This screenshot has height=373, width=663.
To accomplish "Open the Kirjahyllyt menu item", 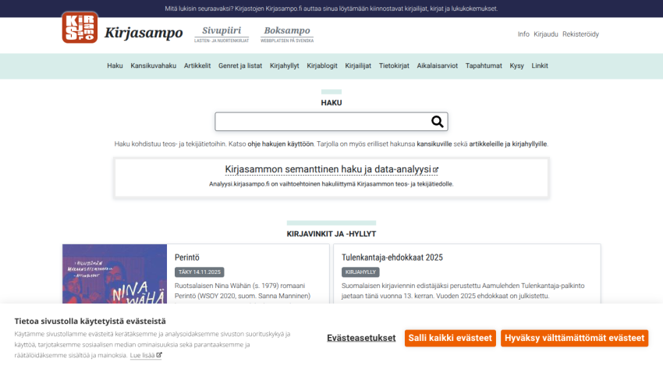I will (285, 66).
